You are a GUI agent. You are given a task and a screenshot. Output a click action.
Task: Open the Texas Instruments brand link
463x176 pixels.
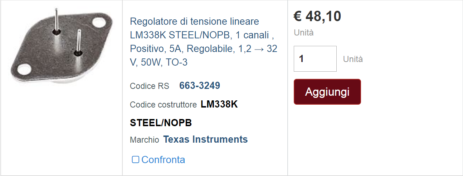tap(205, 139)
